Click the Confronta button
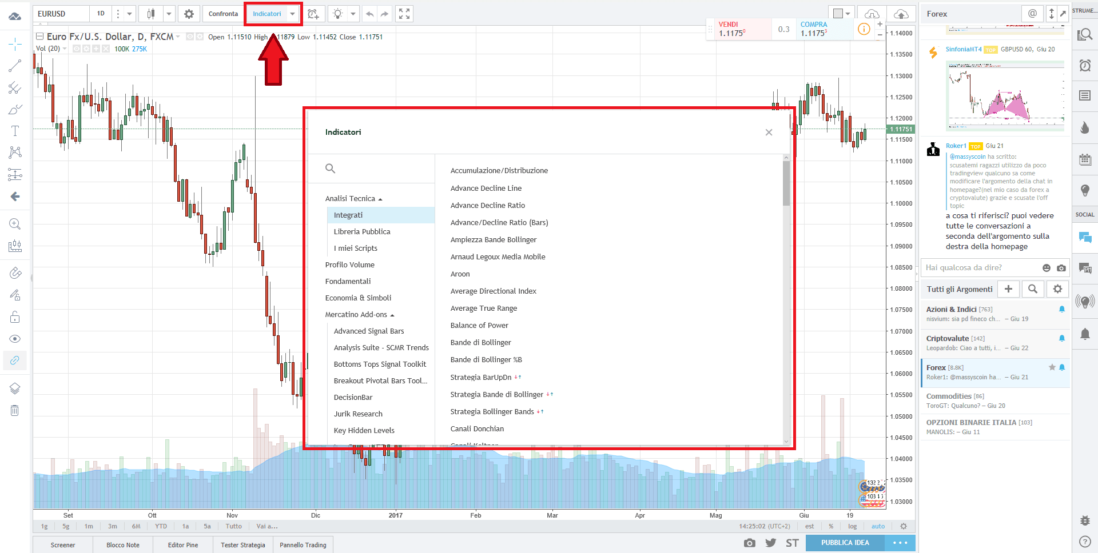Image resolution: width=1098 pixels, height=553 pixels. [x=223, y=14]
